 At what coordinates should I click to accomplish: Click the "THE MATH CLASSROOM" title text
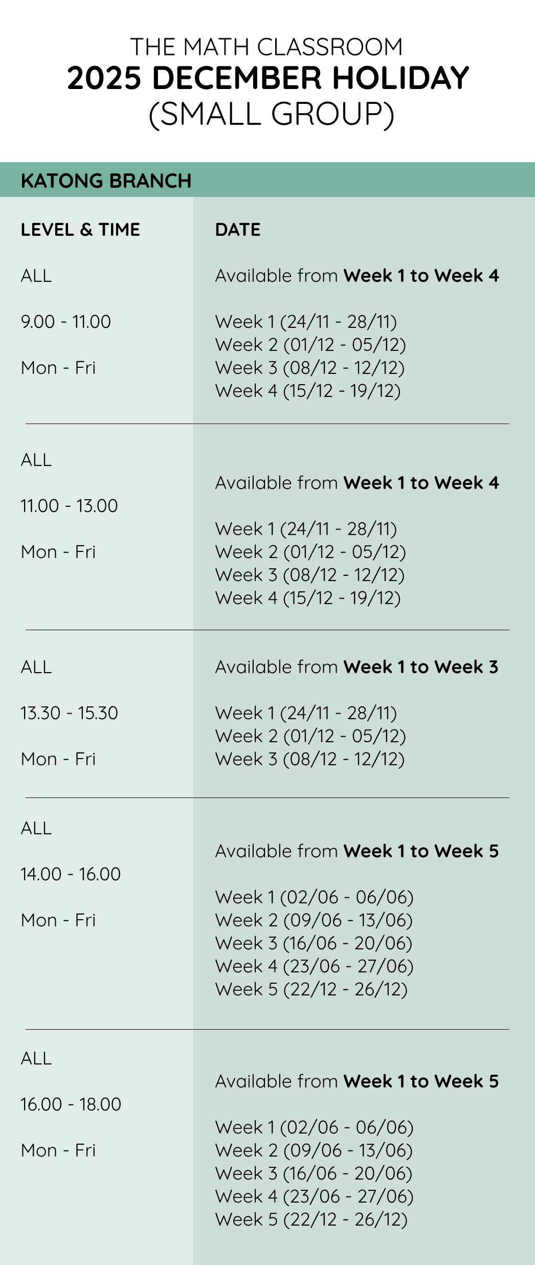(x=267, y=47)
